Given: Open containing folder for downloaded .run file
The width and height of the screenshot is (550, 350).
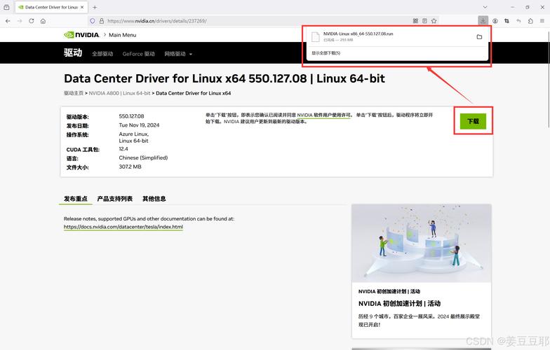Looking at the screenshot, I should (479, 36).
